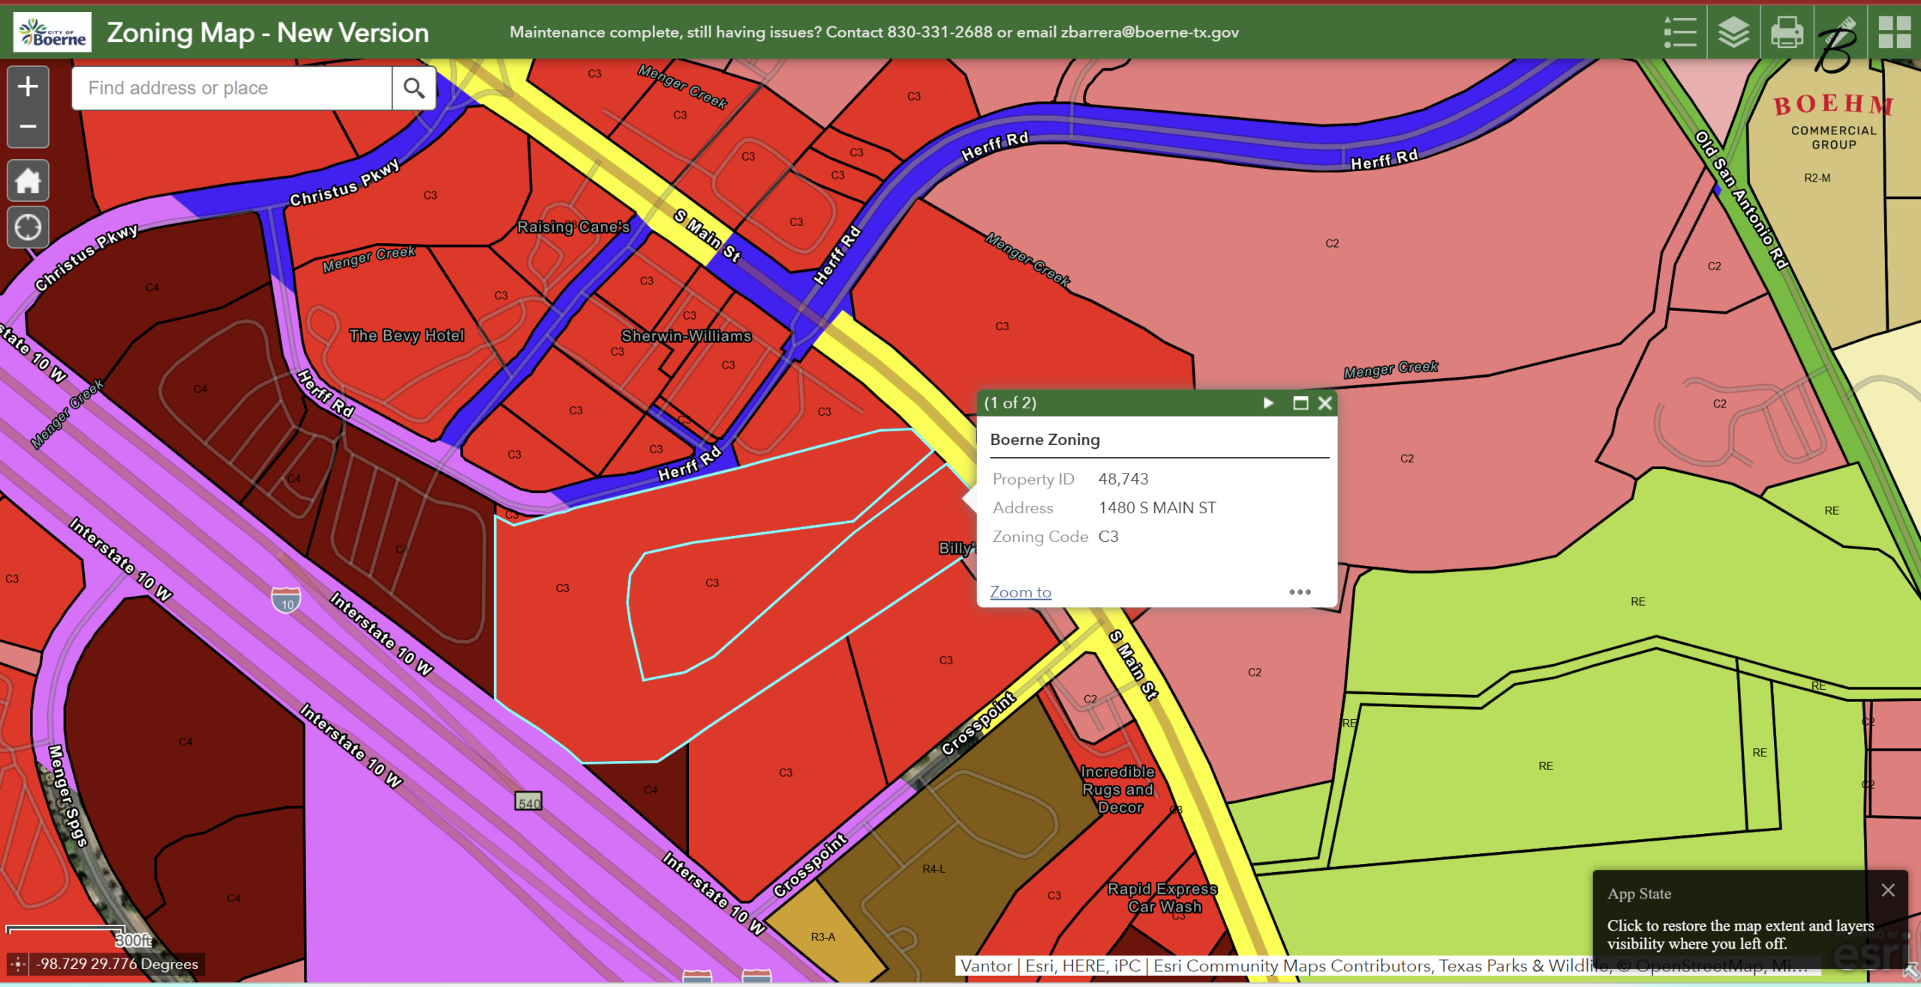The height and width of the screenshot is (987, 1921).
Task: Click the Zoom to link
Action: pos(1020,592)
